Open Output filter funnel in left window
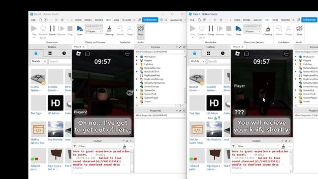Screen dimensions: 318x179 75,146
